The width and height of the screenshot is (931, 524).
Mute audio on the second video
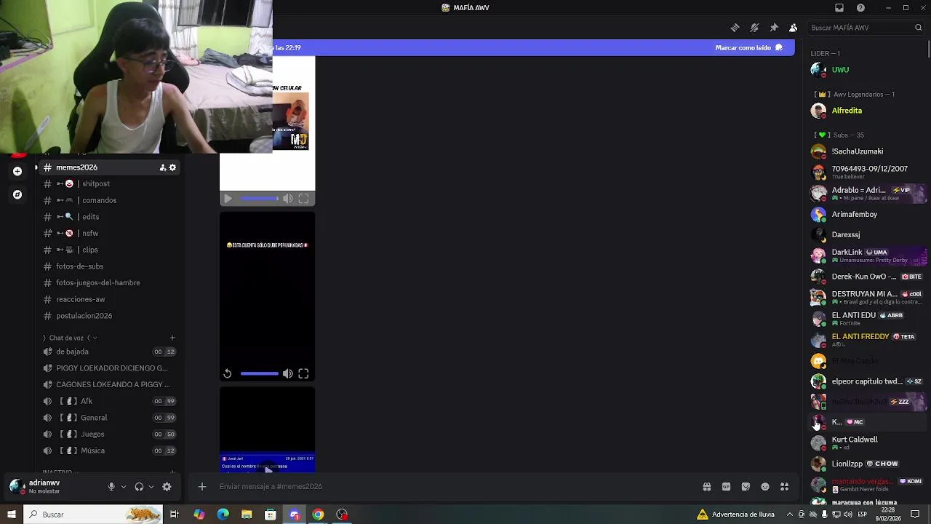coord(288,373)
